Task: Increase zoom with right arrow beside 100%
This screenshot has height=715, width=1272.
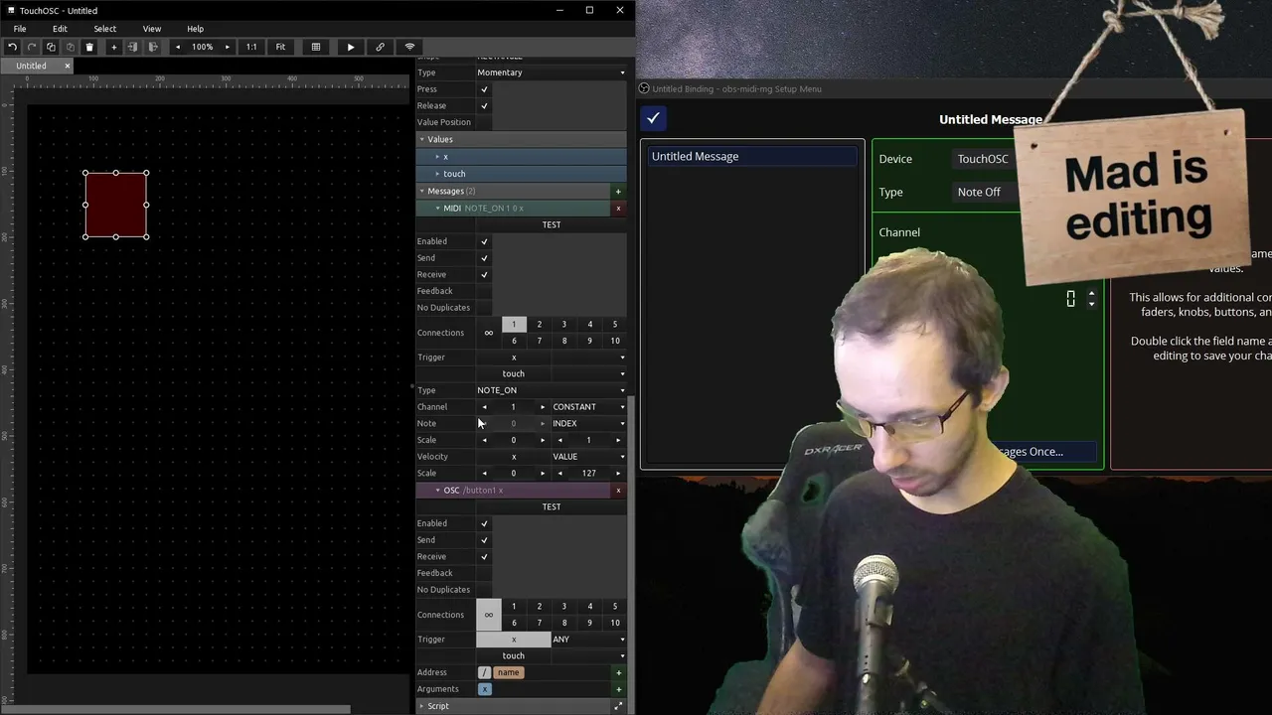Action: [x=227, y=47]
